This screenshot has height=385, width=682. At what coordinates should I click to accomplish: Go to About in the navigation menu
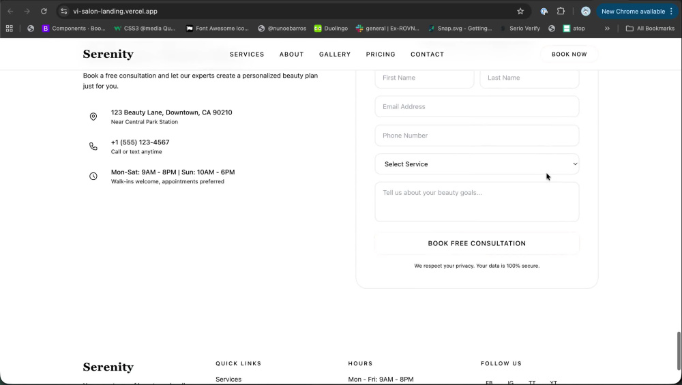(x=291, y=55)
